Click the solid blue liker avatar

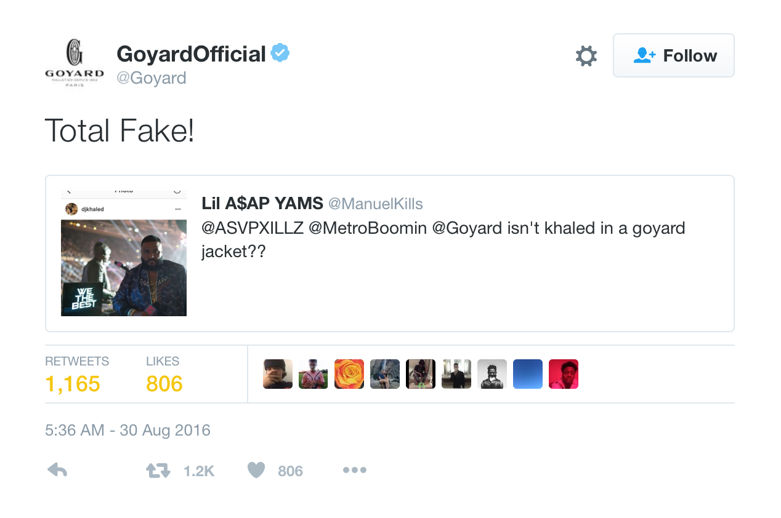(528, 374)
